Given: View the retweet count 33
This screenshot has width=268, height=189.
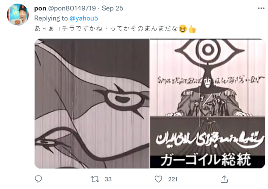Looking at the screenshot, I should (x=108, y=179).
